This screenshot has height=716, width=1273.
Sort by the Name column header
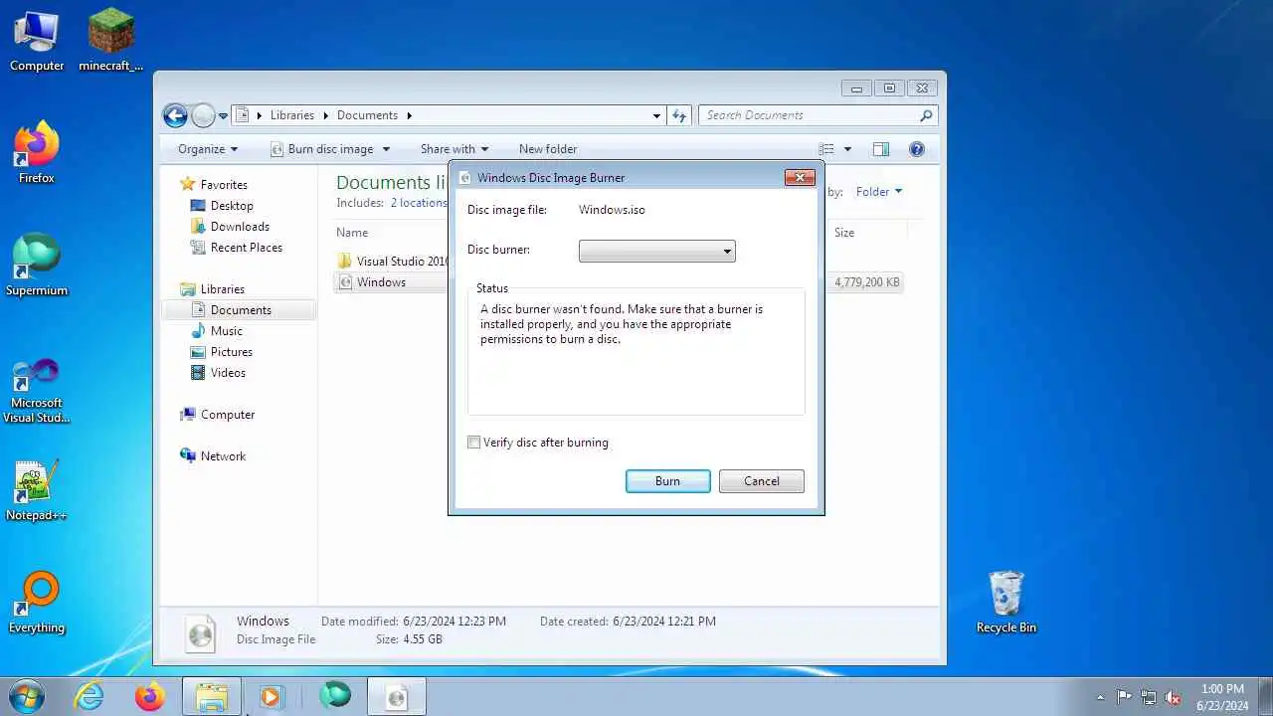click(x=352, y=233)
